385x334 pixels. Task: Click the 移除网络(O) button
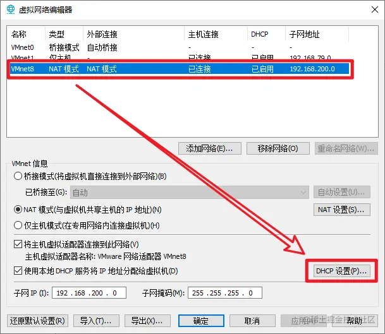(x=278, y=148)
